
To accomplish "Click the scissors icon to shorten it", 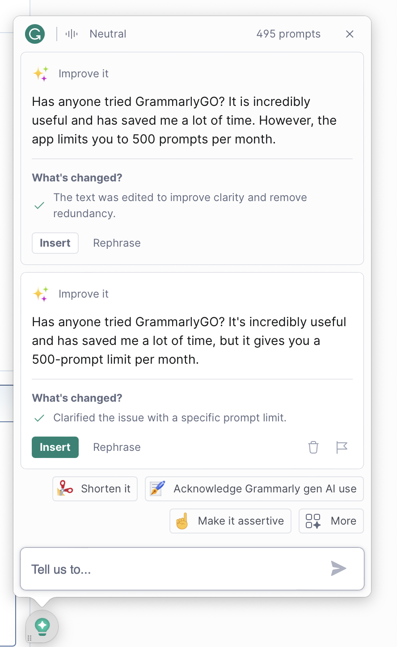I will (x=65, y=489).
